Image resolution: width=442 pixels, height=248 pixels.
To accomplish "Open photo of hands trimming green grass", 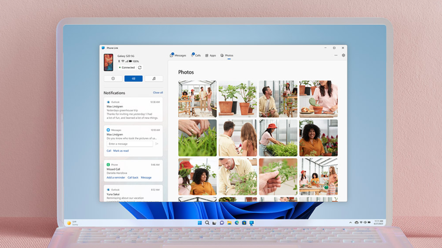I will (197, 138).
